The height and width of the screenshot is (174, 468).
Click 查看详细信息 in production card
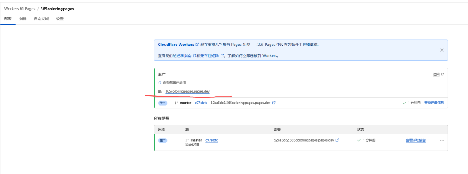click(433, 103)
